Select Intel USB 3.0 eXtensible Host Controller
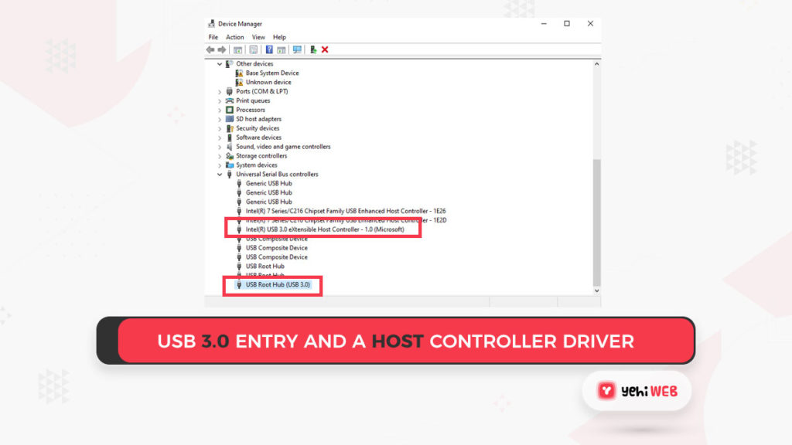Image resolution: width=792 pixels, height=445 pixels. (x=324, y=229)
